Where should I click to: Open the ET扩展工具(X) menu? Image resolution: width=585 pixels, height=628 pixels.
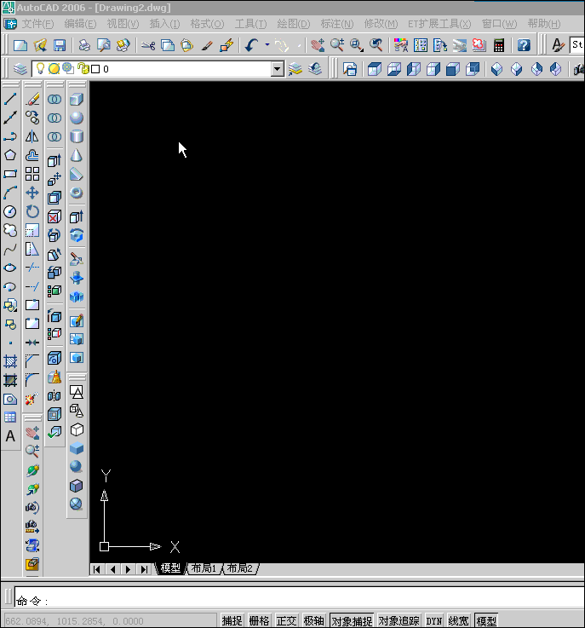pos(439,24)
